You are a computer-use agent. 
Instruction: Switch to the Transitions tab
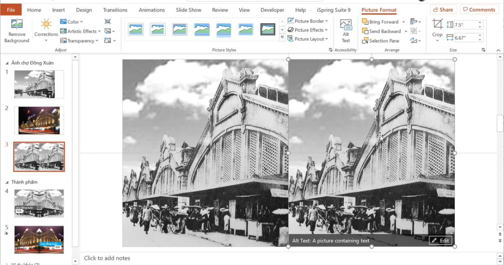point(115,10)
